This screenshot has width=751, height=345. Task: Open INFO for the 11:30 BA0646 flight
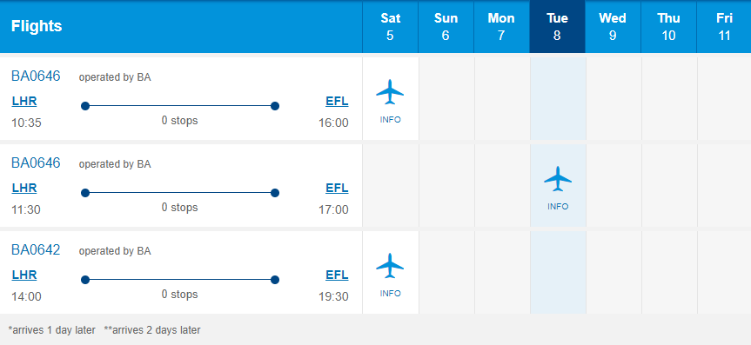tap(558, 207)
